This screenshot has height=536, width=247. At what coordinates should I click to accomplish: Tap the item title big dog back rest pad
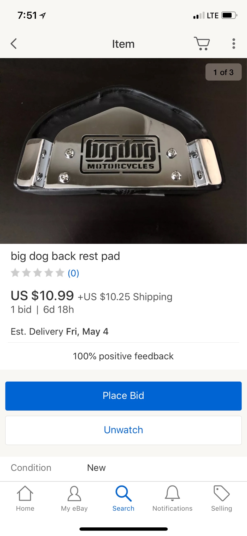(65, 256)
